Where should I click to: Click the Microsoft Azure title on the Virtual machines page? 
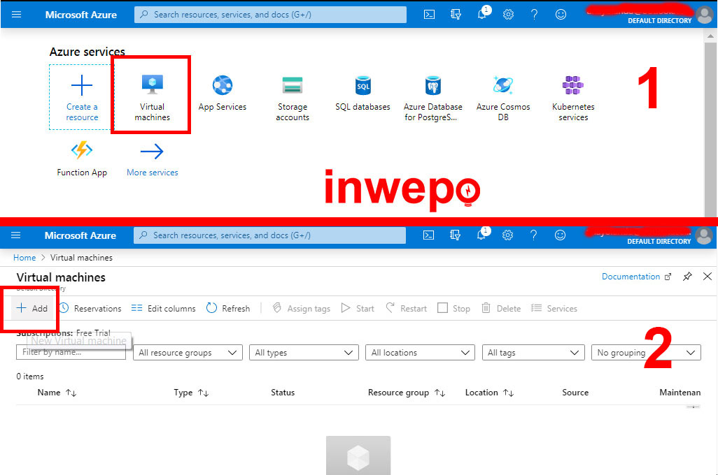click(80, 236)
